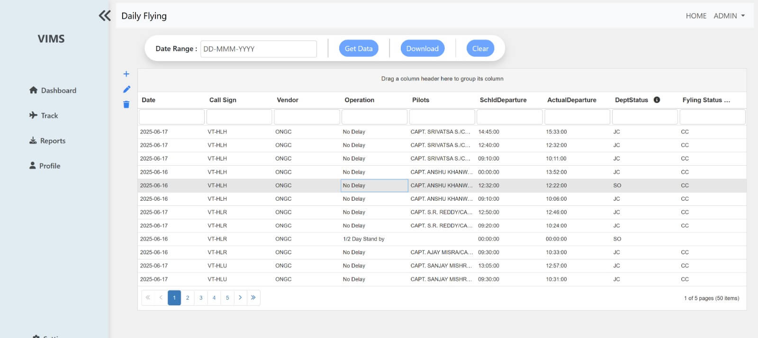This screenshot has width=758, height=338.
Task: Click the pencil edit icon
Action: [x=126, y=89]
